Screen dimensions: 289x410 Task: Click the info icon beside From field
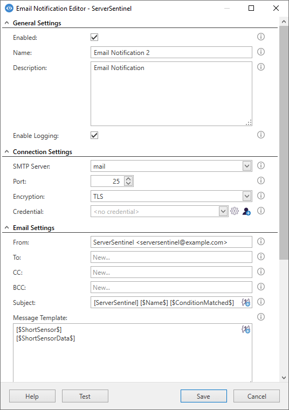tap(261, 241)
